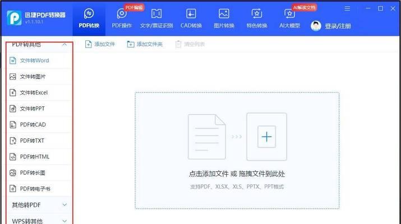Image resolution: width=401 pixels, height=224 pixels.
Task: Click the 点击添加文件 或 拖拽文件到此处 text
Action: [237, 174]
